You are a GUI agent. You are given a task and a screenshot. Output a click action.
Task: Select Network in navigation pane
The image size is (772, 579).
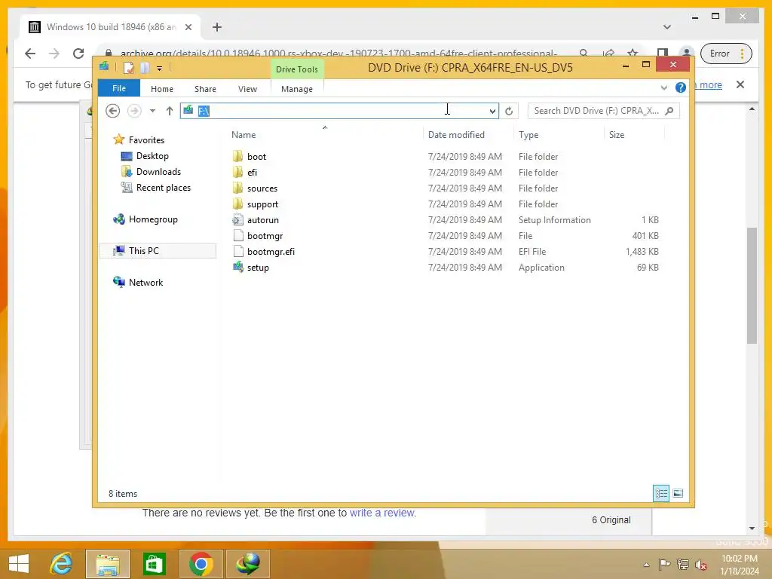146,282
